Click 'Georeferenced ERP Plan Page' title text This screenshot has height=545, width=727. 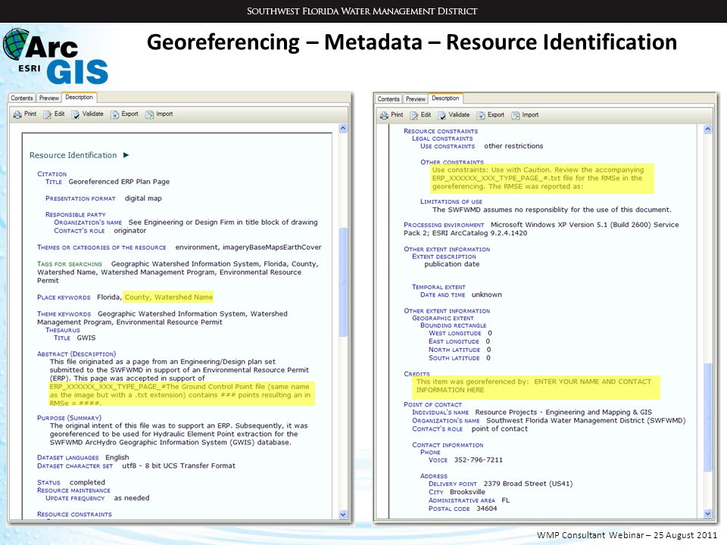(119, 182)
